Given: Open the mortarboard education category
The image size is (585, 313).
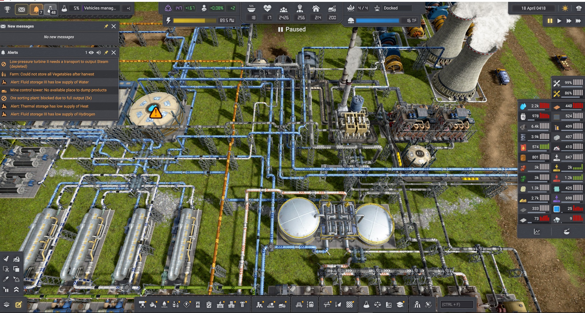Looking at the screenshot, I should [x=400, y=304].
